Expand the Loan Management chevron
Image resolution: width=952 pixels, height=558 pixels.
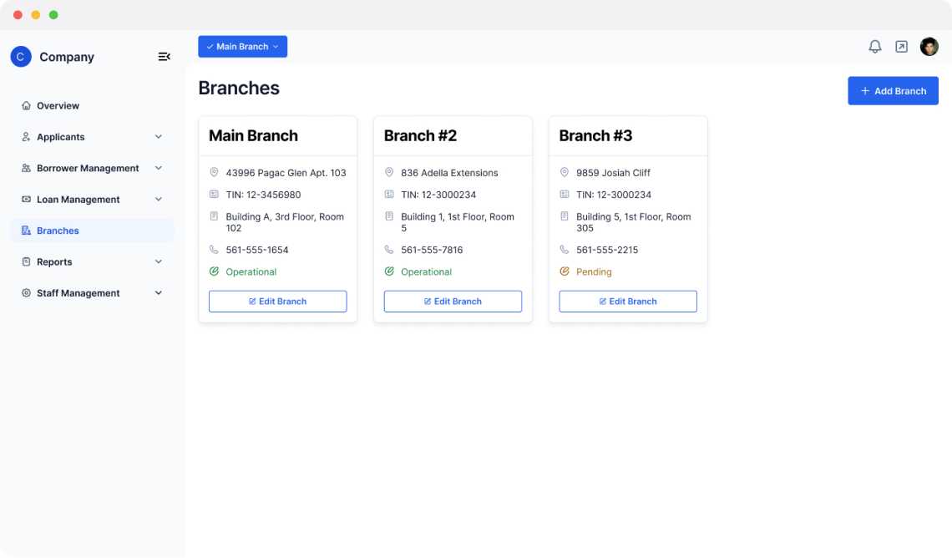coord(159,199)
